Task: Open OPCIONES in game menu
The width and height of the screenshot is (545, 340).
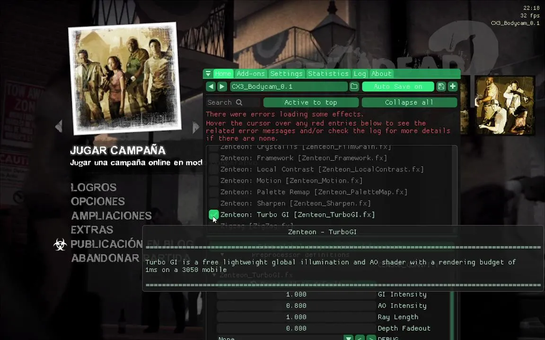Action: click(97, 202)
